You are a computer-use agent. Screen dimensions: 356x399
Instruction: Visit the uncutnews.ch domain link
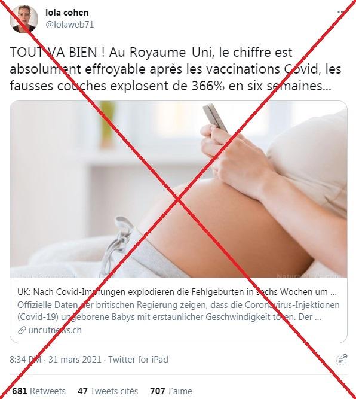pyautogui.click(x=55, y=330)
